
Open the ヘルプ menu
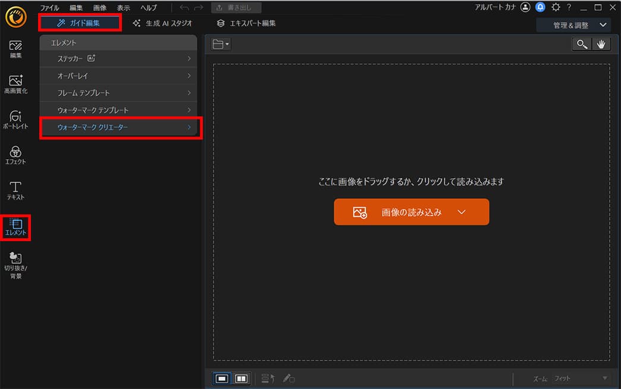pyautogui.click(x=149, y=8)
